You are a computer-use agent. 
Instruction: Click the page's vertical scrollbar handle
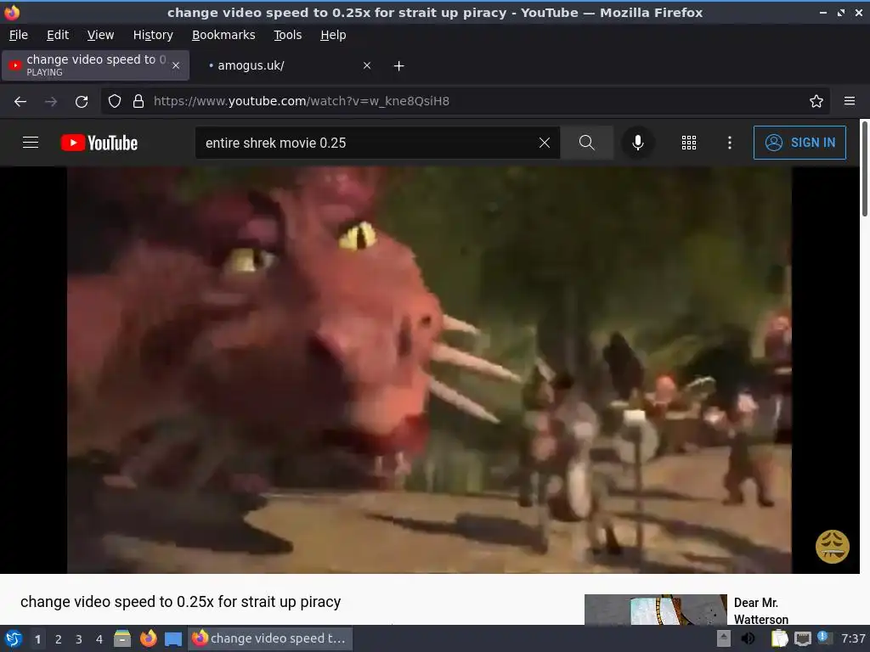[x=864, y=169]
